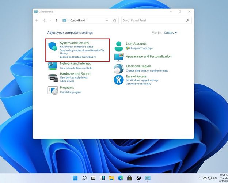Open Backup and Restore (Windows 7)
The height and width of the screenshot is (183, 228).
tap(78, 57)
